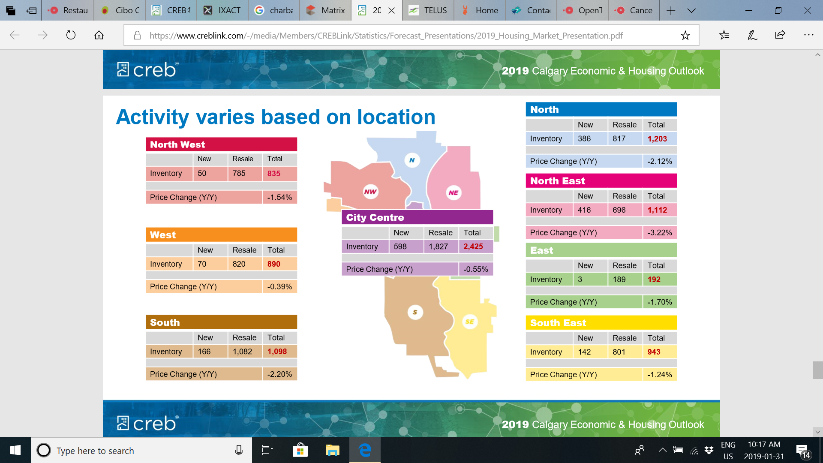Expand the tab preview chevron
This screenshot has height=463, width=823.
691,10
